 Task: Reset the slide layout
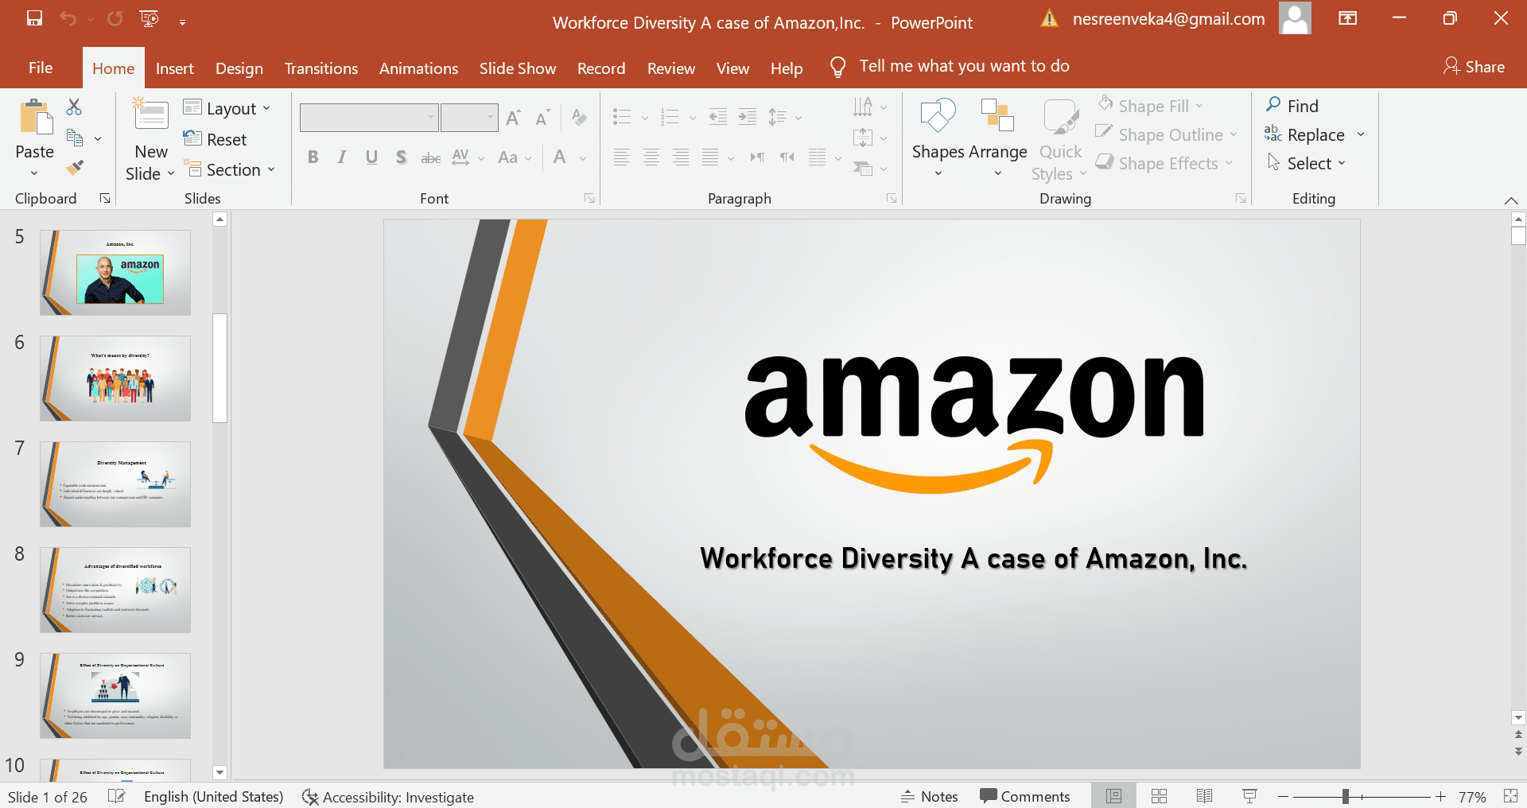click(215, 139)
